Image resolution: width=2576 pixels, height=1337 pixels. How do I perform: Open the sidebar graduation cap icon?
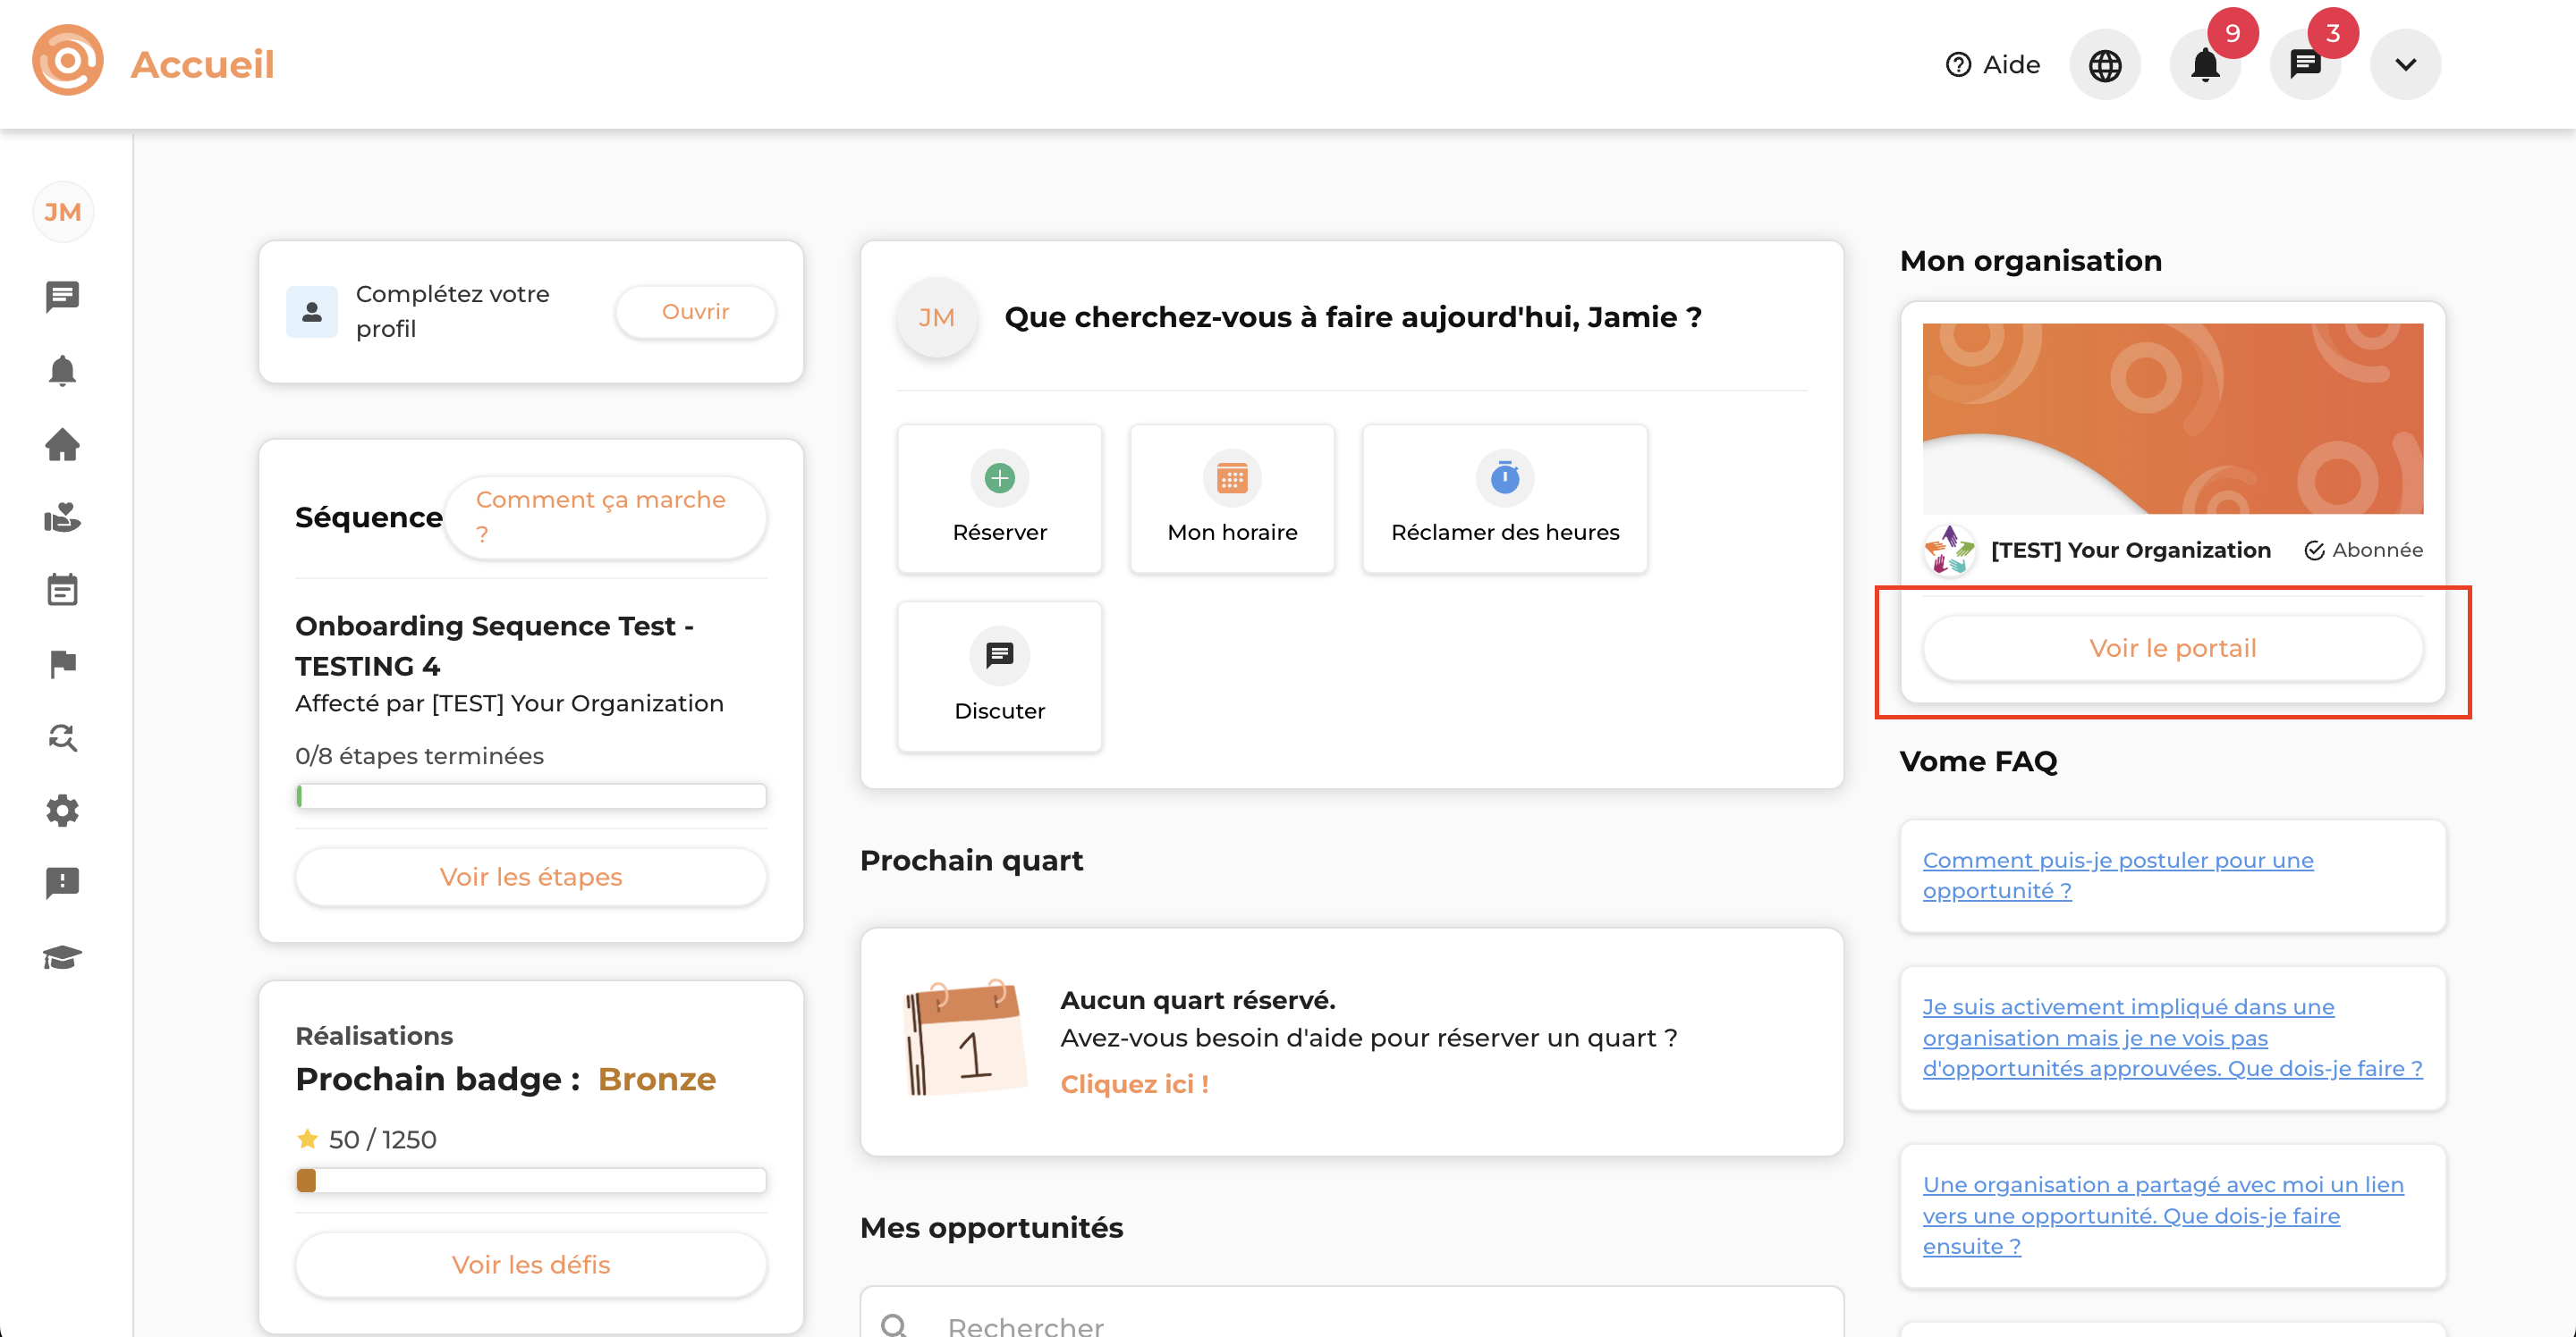pos(62,957)
